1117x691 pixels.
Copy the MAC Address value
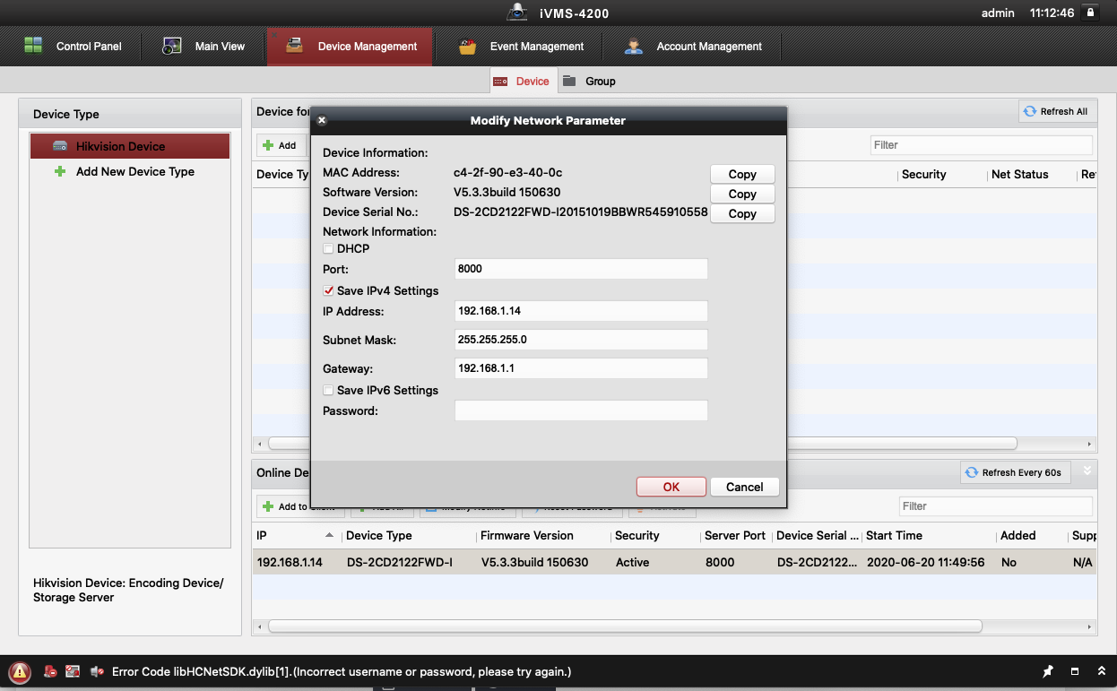741,174
